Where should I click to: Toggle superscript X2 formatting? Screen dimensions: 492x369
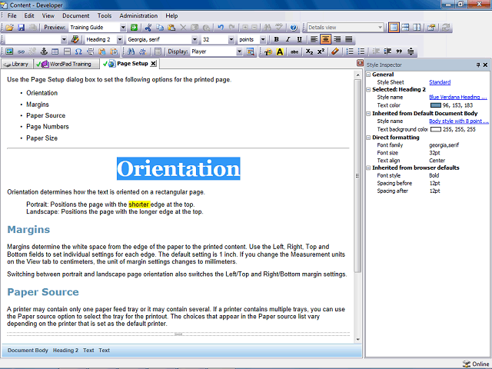(x=321, y=52)
